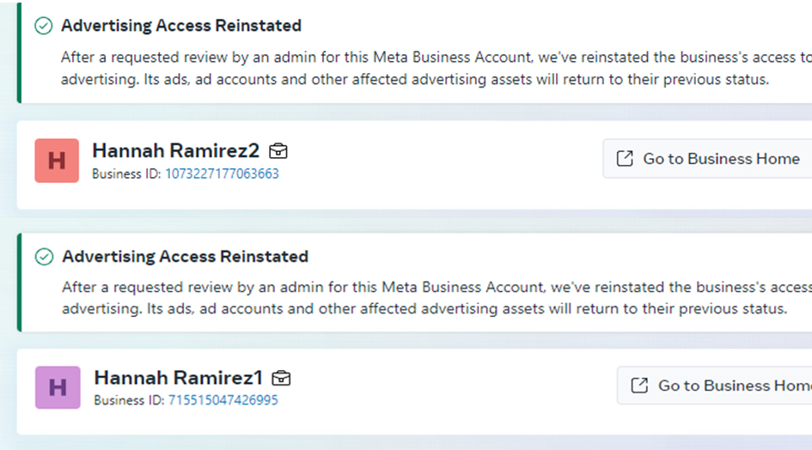Click the second Advertising Access Reinstated heading
Viewport: 812px width, 450px height.
click(185, 256)
